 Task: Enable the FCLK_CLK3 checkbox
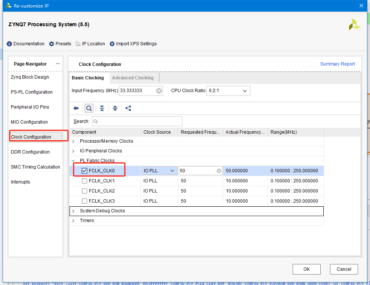tap(84, 201)
